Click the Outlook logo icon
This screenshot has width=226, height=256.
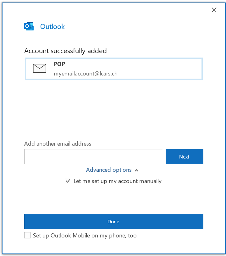[x=29, y=26]
